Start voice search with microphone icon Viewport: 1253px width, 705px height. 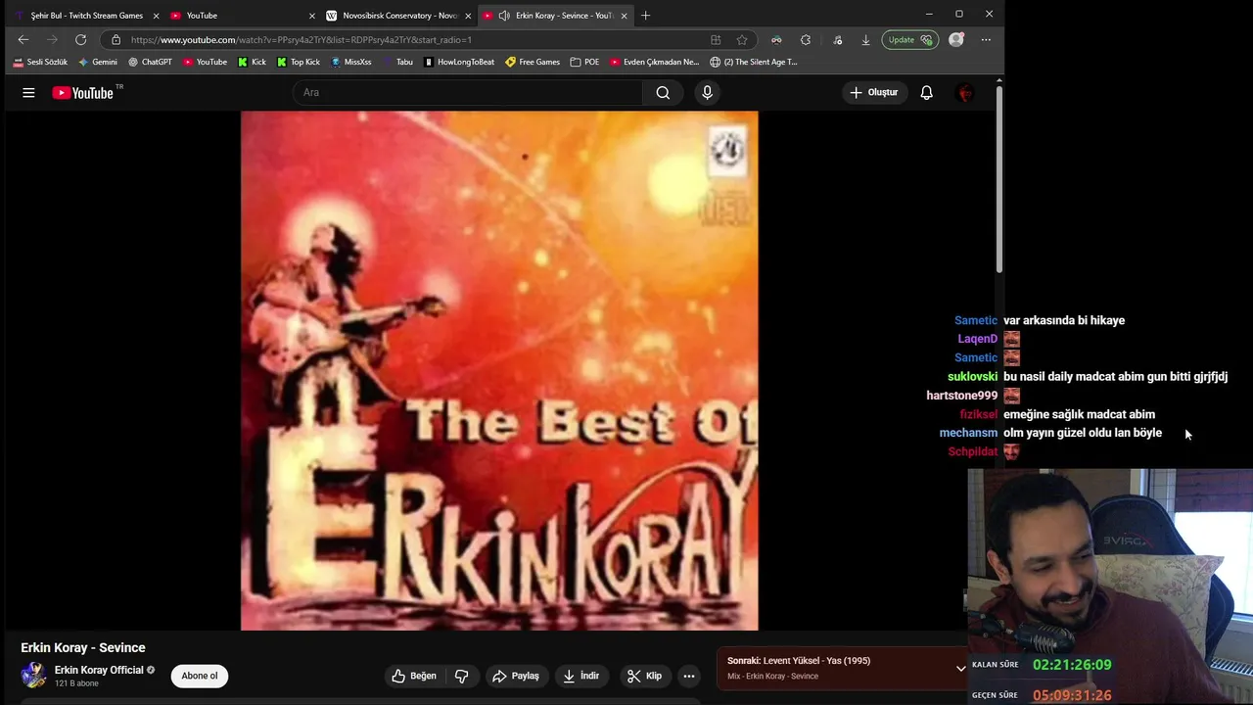tap(707, 93)
